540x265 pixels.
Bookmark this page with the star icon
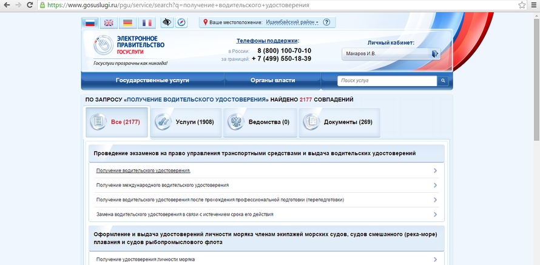[x=521, y=4]
